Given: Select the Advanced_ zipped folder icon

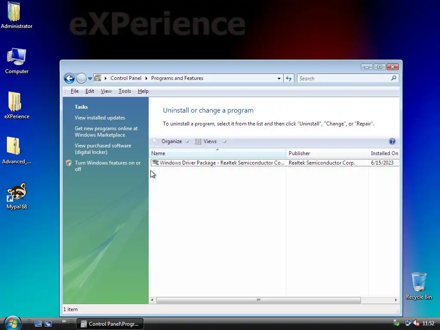Looking at the screenshot, I should coord(17,151).
